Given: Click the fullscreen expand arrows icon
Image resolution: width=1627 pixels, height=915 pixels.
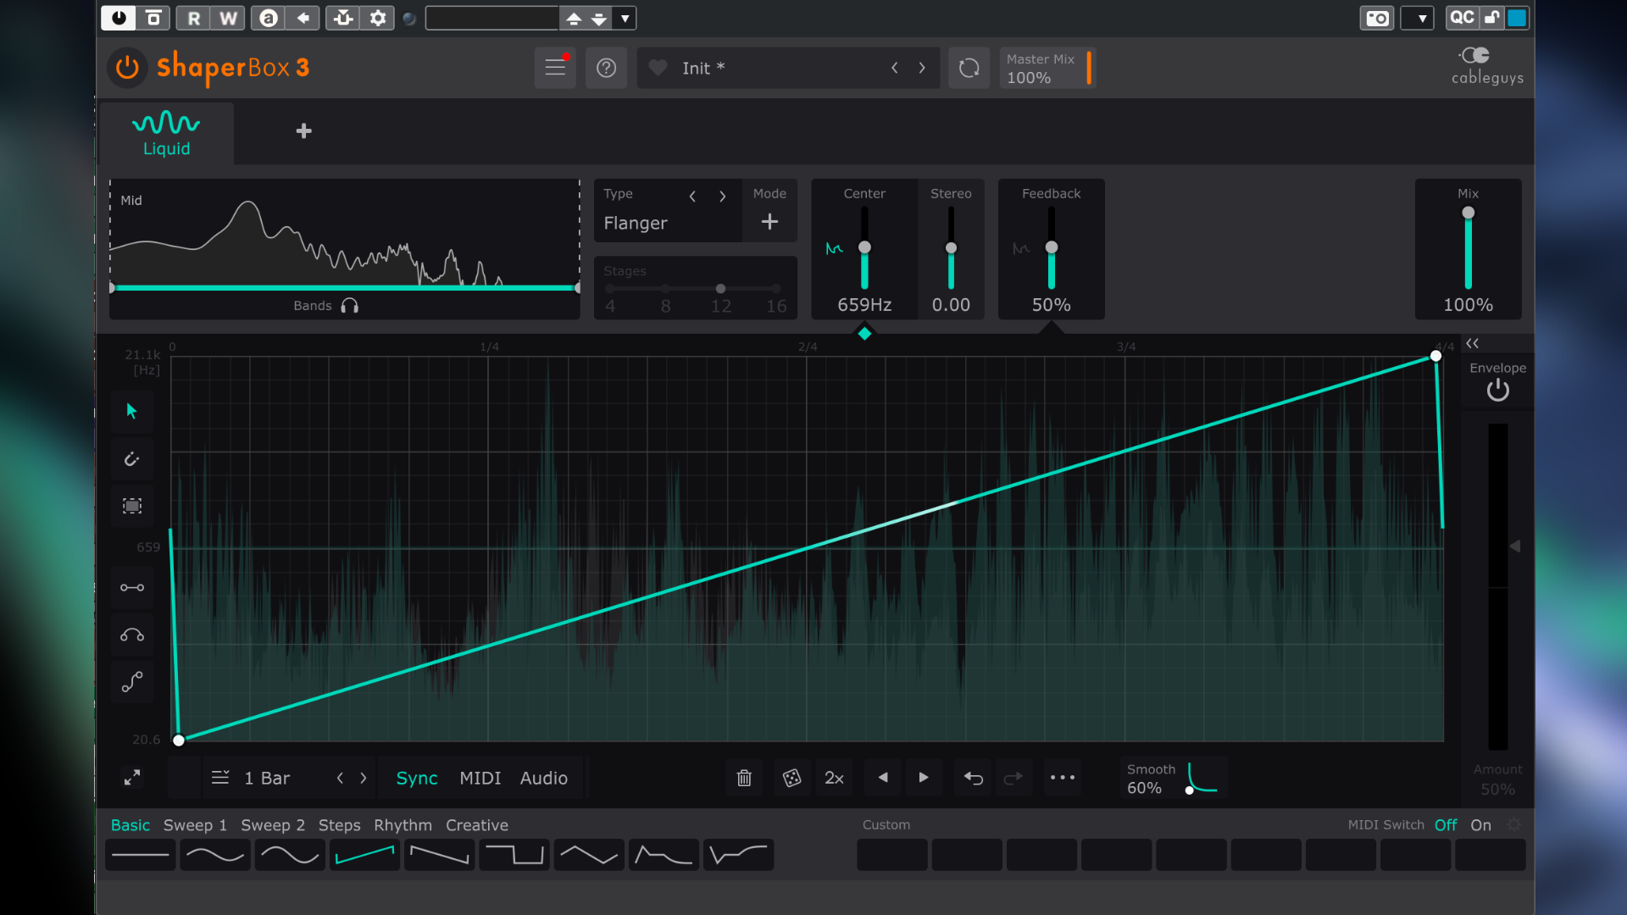Looking at the screenshot, I should (132, 777).
